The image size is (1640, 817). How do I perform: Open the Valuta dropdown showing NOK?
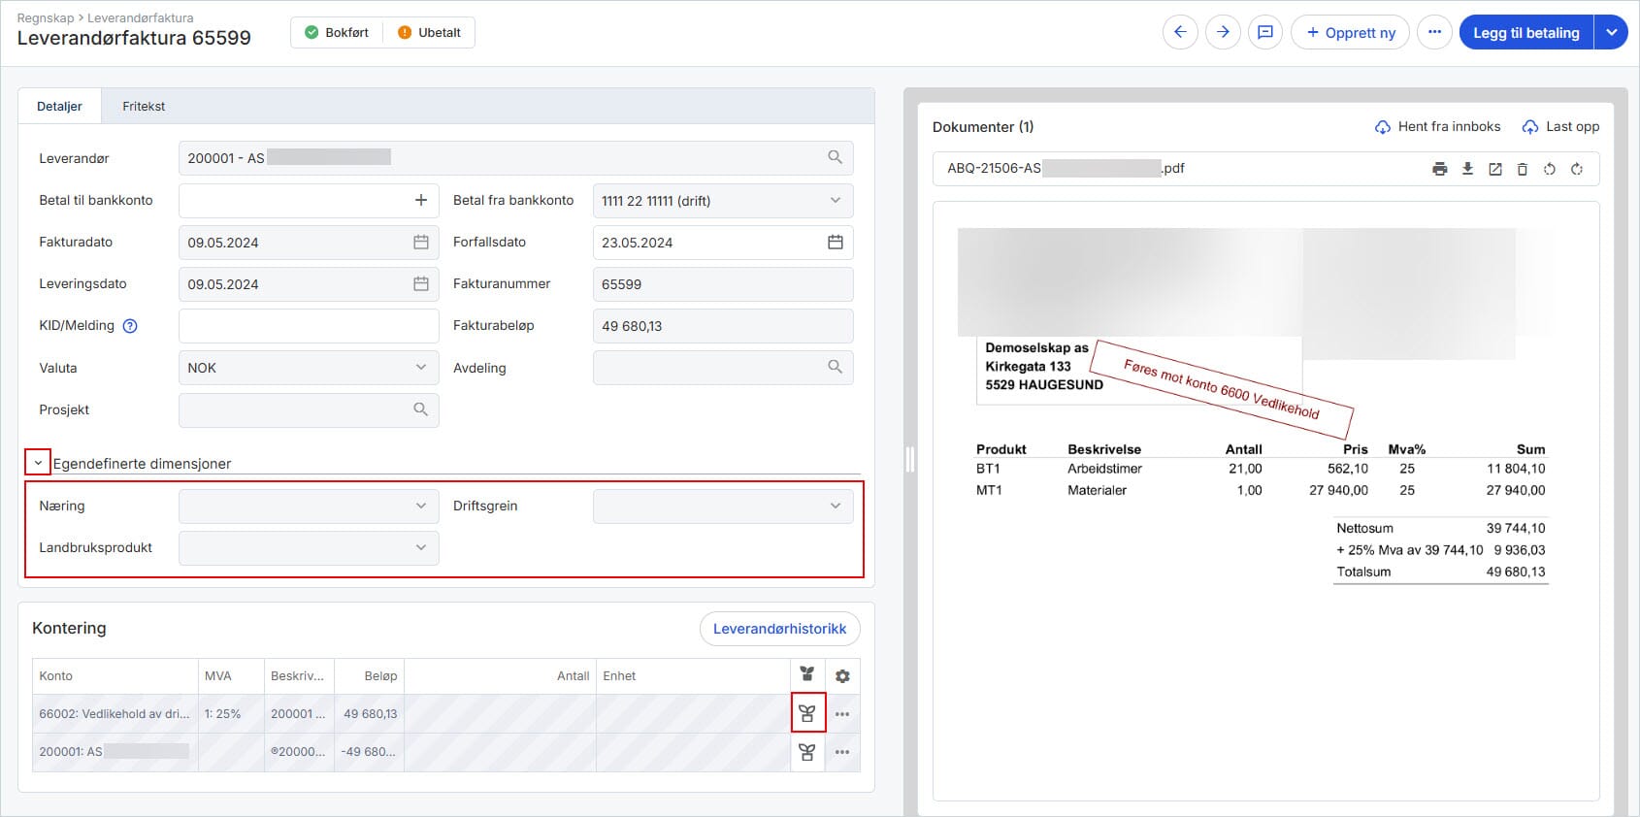[x=309, y=368]
